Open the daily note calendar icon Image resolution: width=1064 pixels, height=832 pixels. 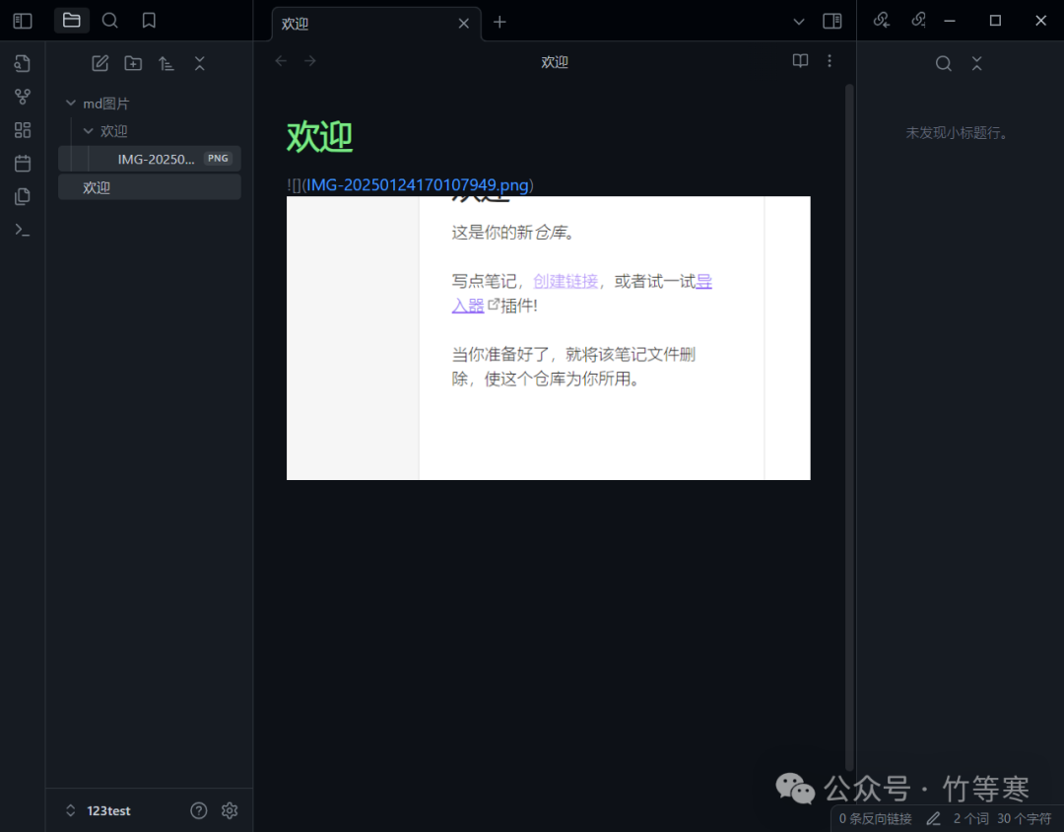coord(22,163)
